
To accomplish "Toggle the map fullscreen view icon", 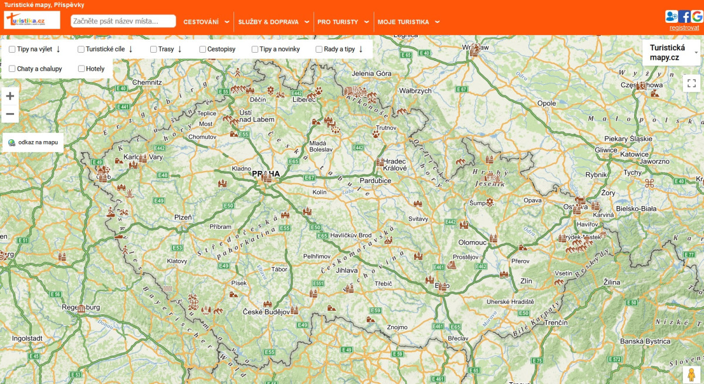I will point(692,83).
